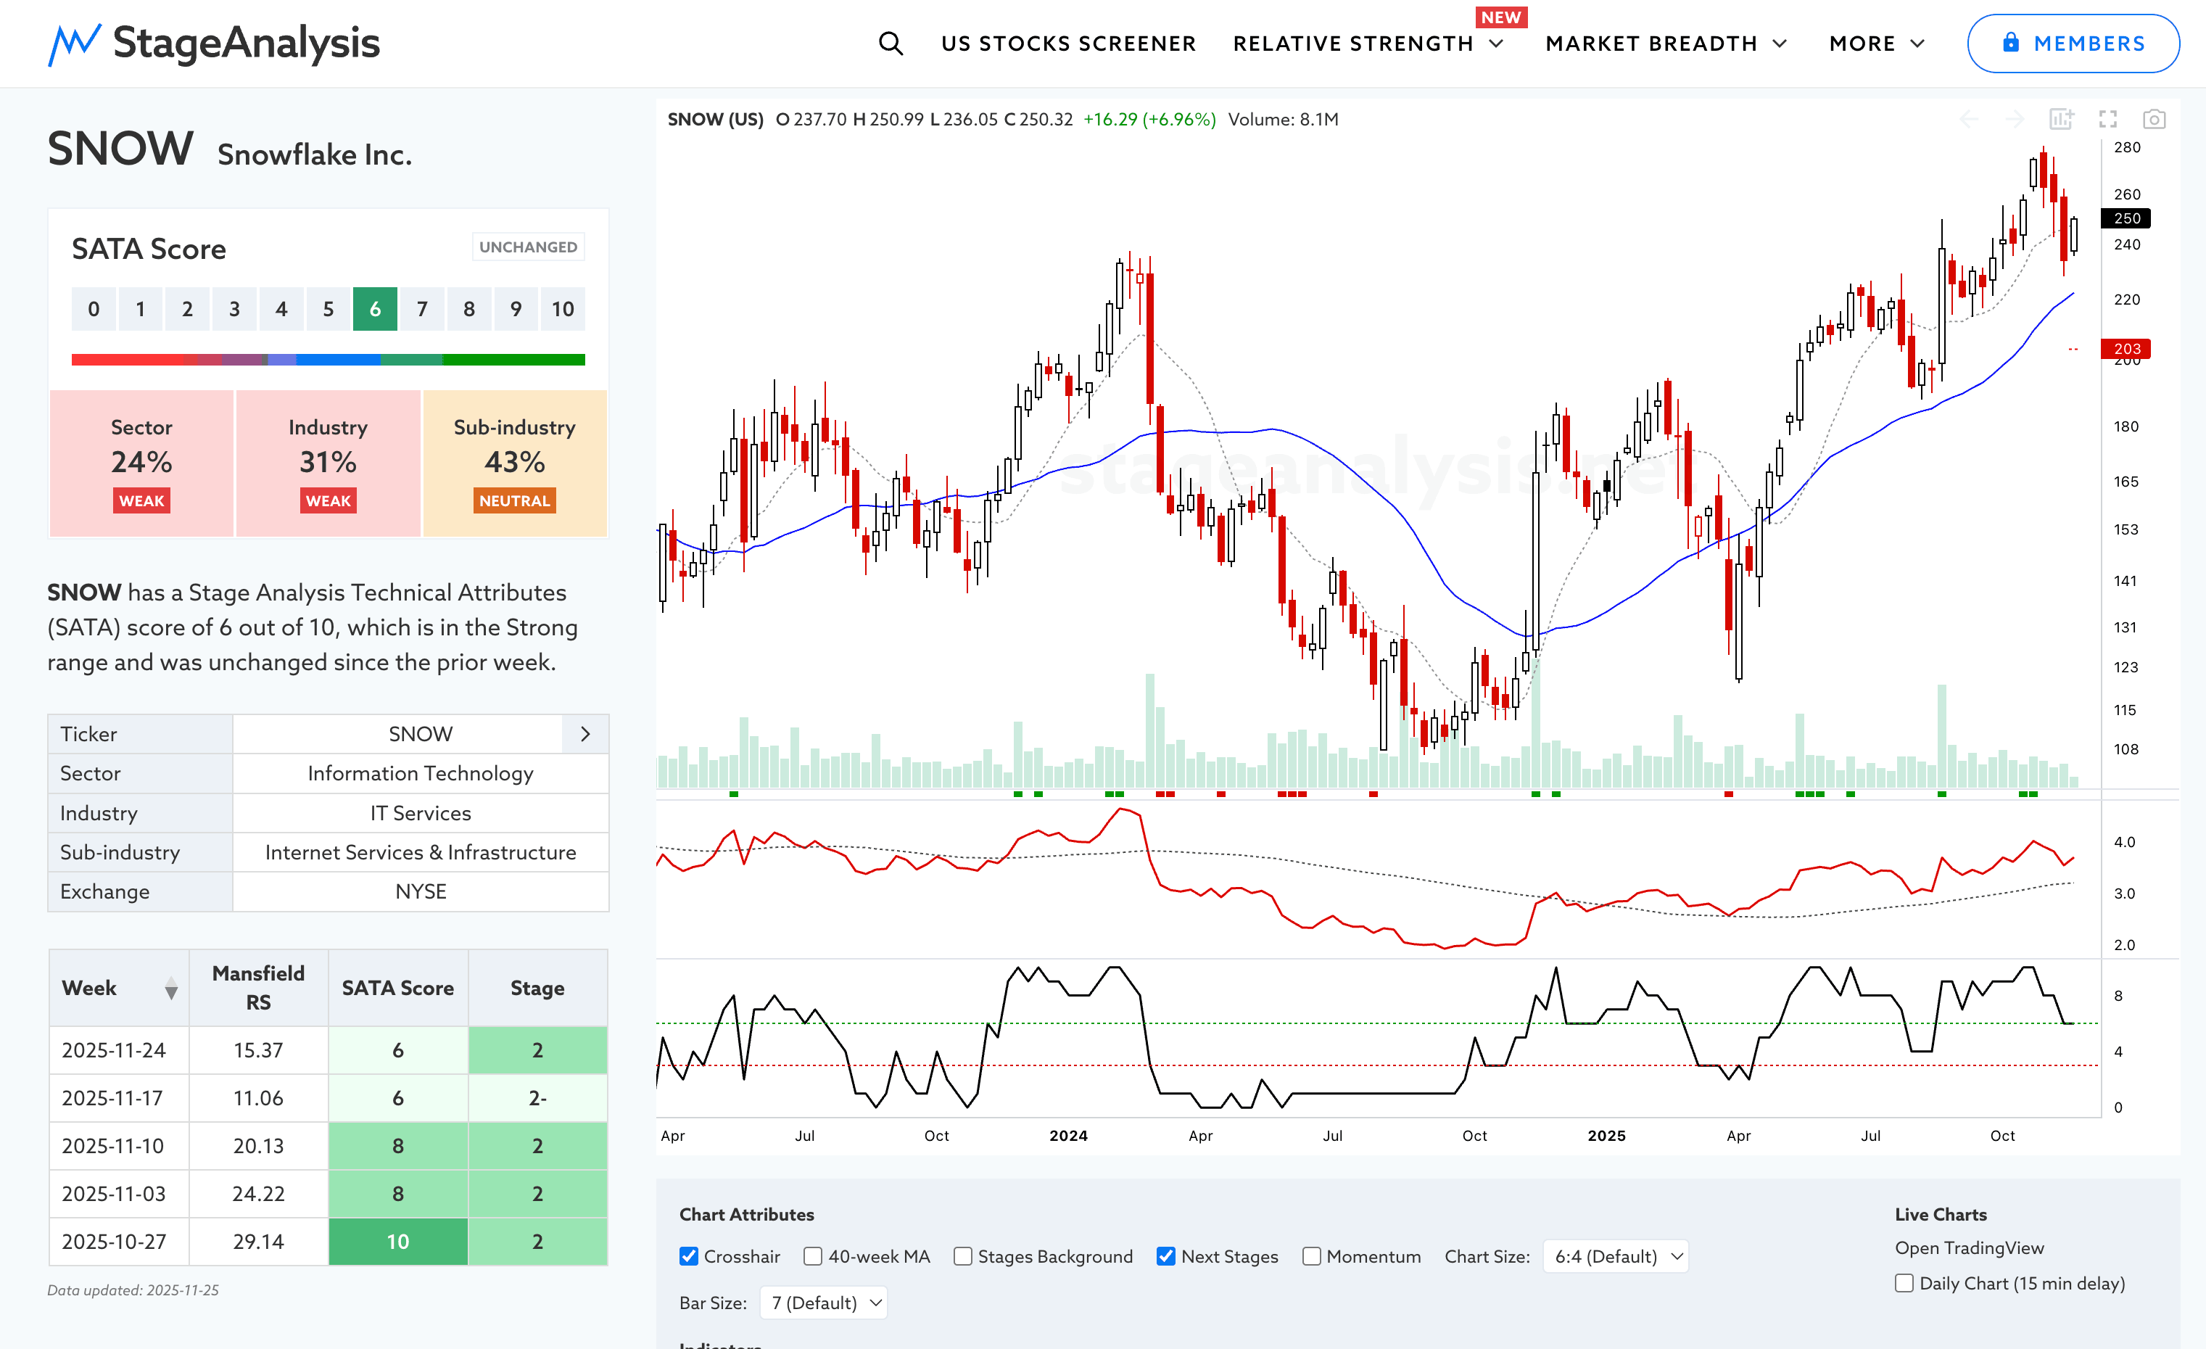Click the StageAnalysis logo icon
2206x1349 pixels.
74,43
